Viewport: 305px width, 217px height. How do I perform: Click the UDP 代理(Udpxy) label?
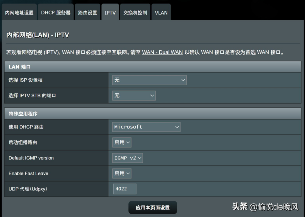point(28,189)
